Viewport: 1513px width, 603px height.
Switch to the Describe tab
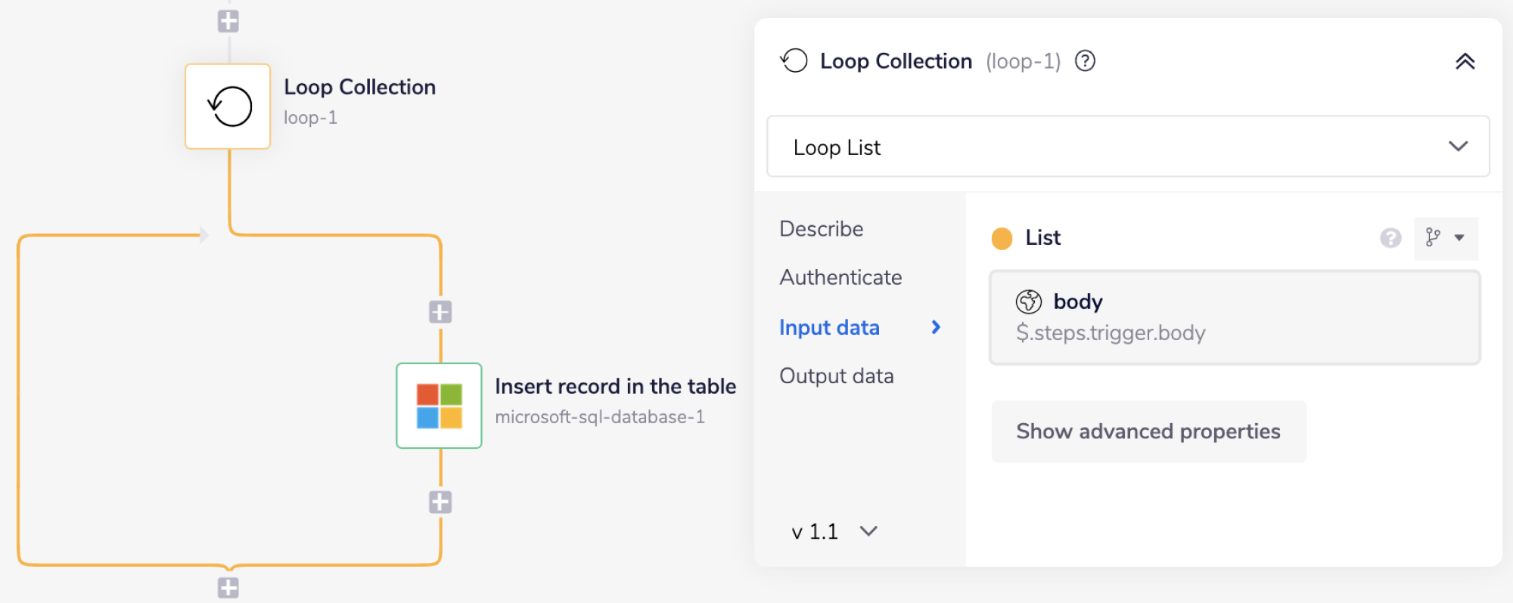821,229
